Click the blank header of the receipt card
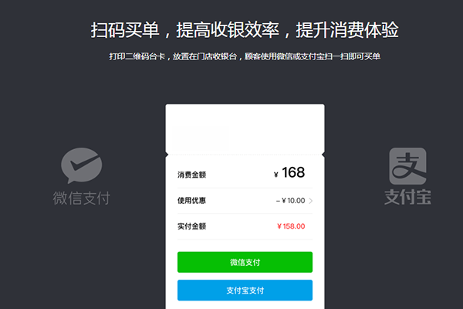Viewport: 463px width, 309px height. pos(245,129)
